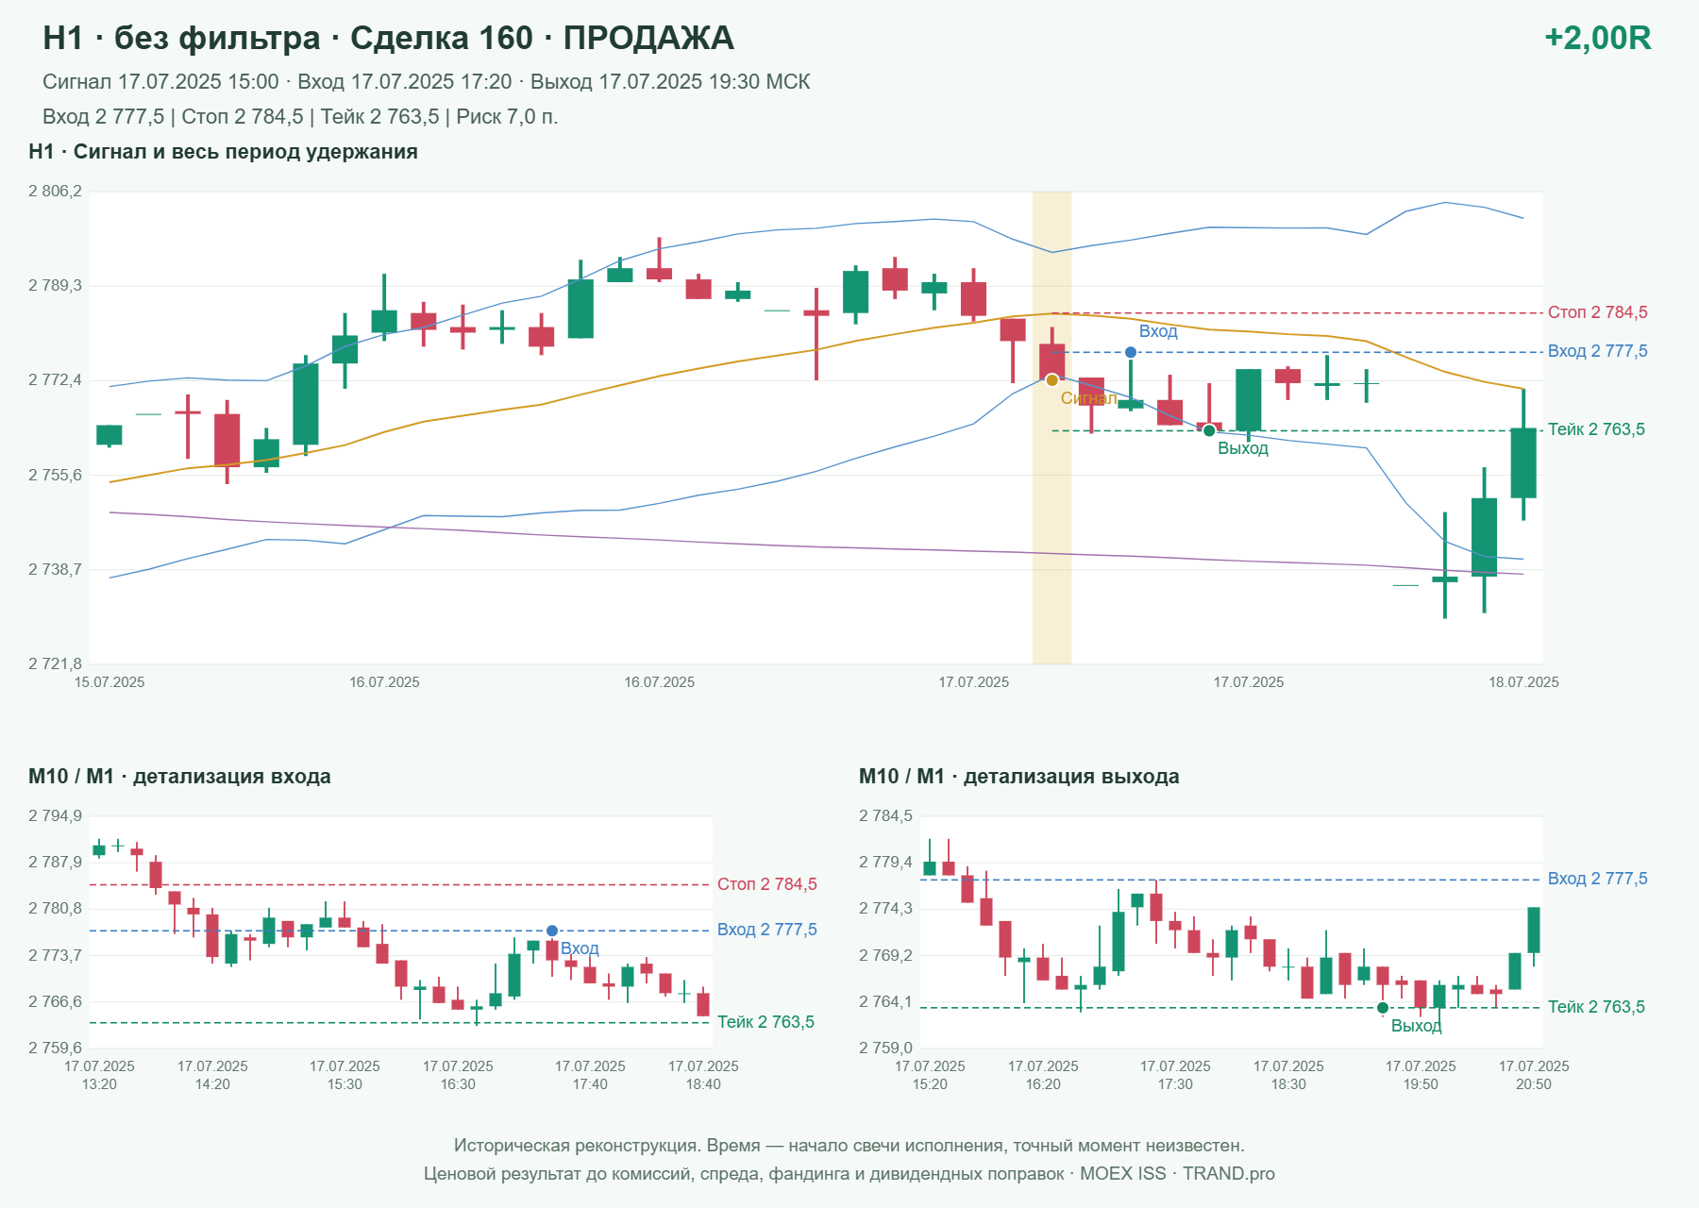The height and width of the screenshot is (1208, 1699).
Task: Click the orange signal marker on H1 chart
Action: [1052, 380]
